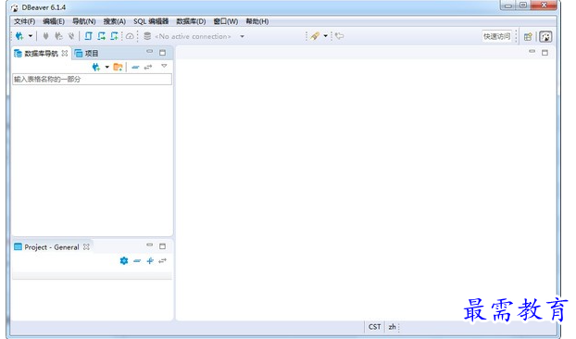Open the SQL 编辑器 menu

[x=151, y=21]
